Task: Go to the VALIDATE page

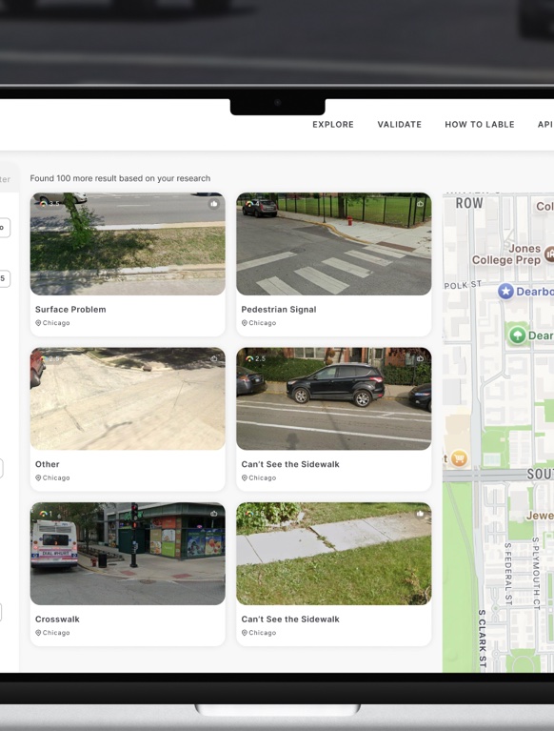Action: click(400, 125)
